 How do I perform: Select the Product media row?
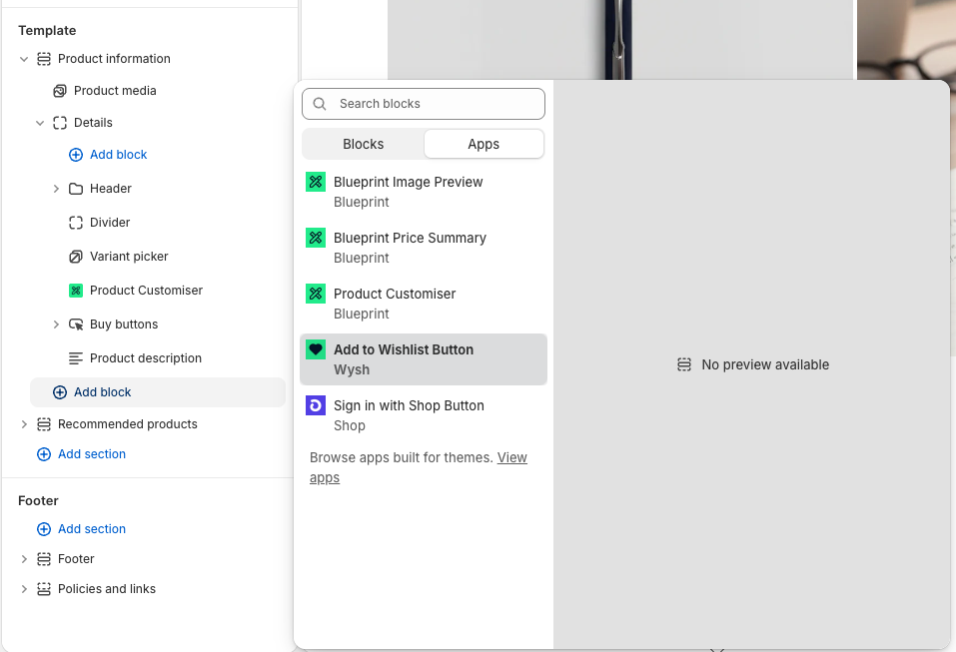[x=157, y=91]
